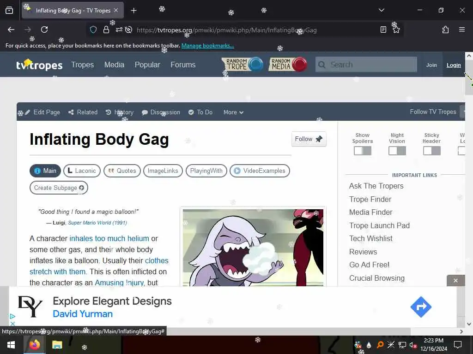
Task: Open the Media menu
Action: 114,65
